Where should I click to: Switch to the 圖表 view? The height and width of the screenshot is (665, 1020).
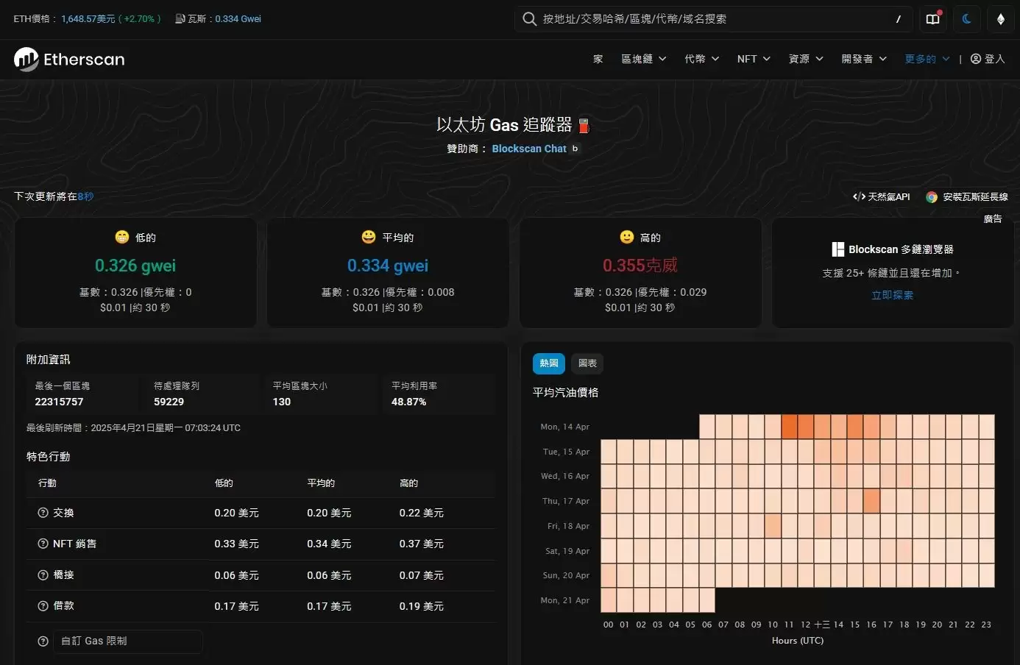coord(587,363)
